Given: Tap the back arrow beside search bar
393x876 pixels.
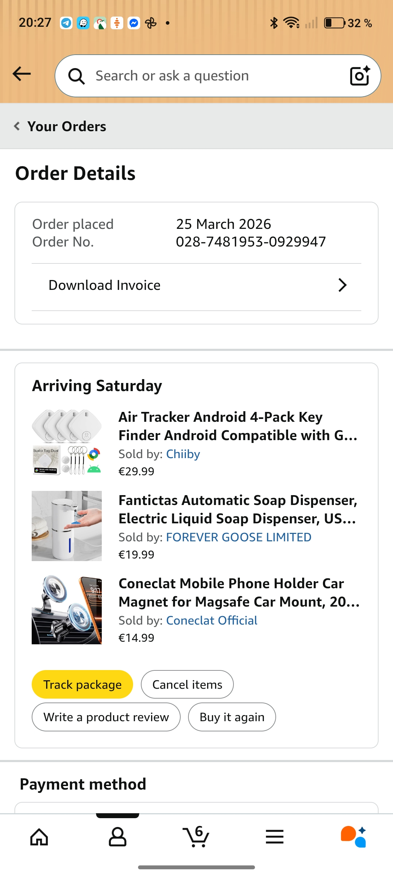Looking at the screenshot, I should click(22, 74).
